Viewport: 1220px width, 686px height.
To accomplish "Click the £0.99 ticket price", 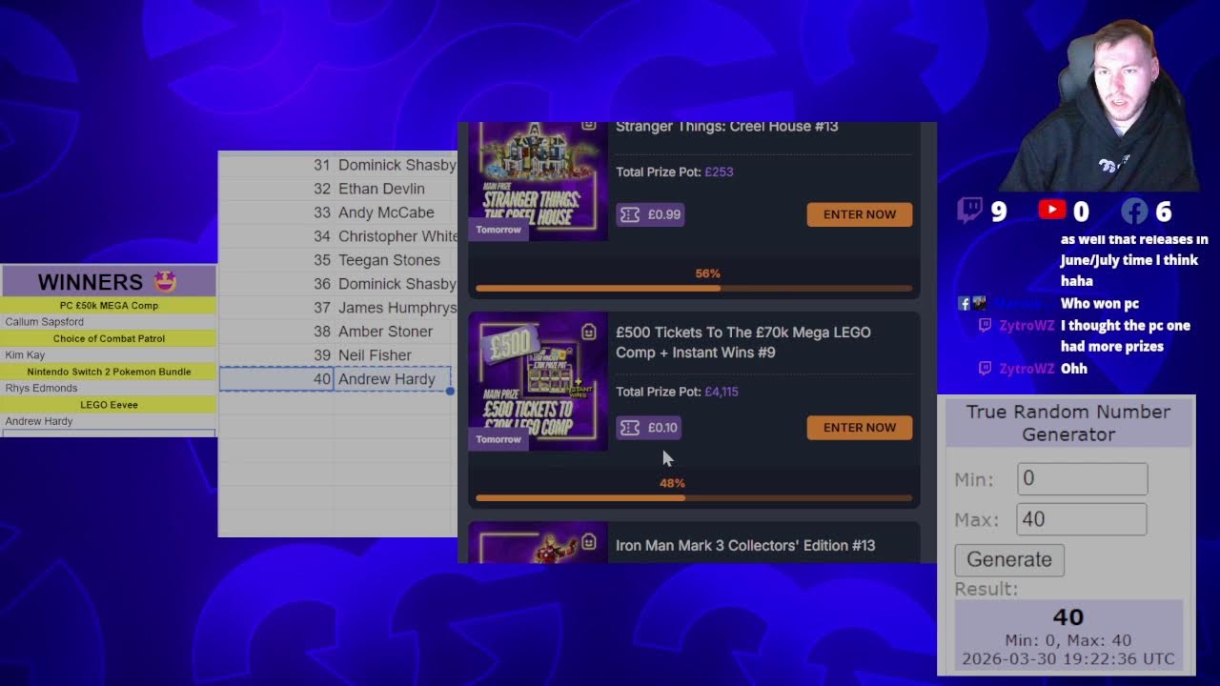I will 664,214.
